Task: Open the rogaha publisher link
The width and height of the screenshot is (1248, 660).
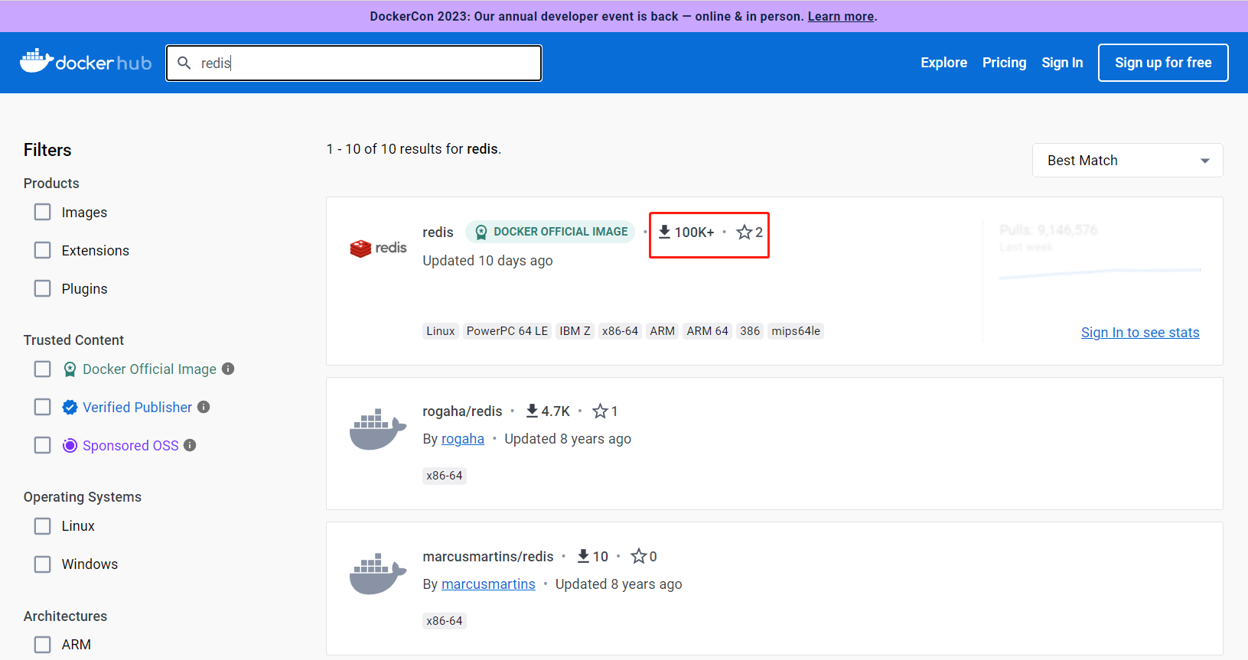Action: click(x=463, y=439)
